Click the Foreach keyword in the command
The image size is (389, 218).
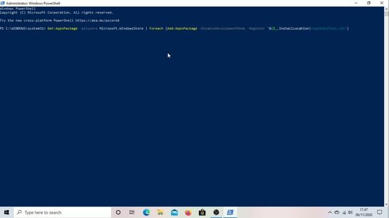[156, 28]
